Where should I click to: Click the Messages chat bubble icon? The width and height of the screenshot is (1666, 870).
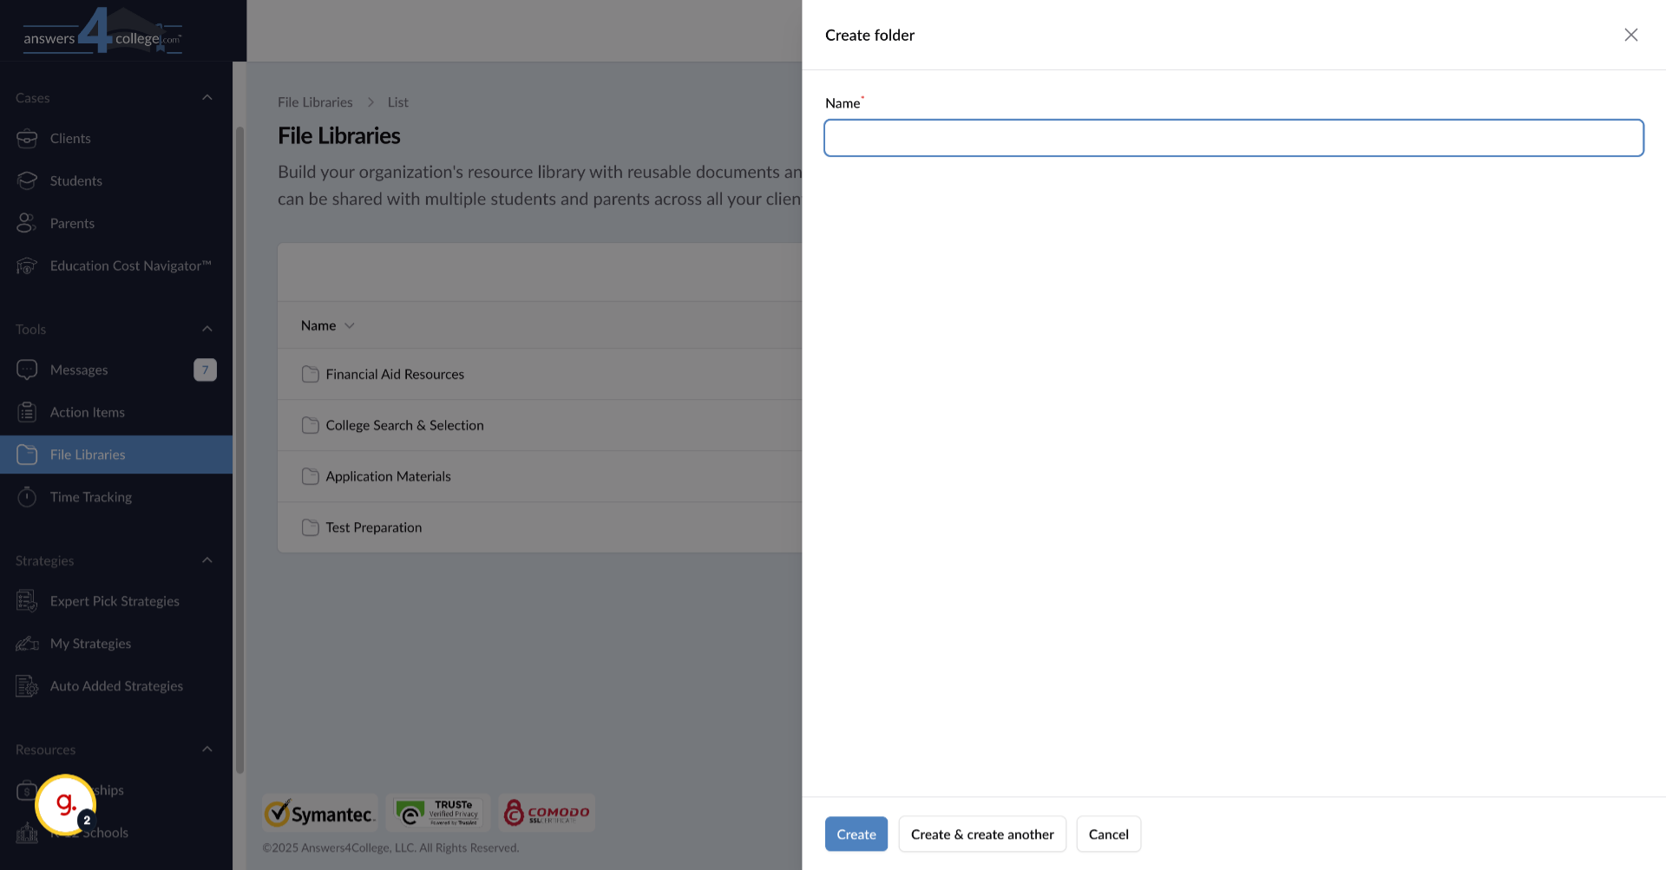(27, 370)
